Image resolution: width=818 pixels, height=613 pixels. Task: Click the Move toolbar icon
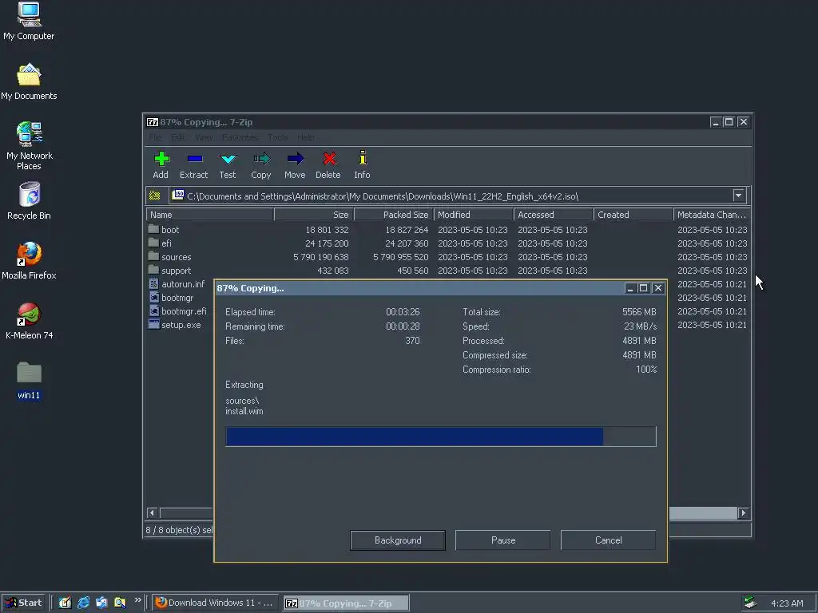[295, 164]
